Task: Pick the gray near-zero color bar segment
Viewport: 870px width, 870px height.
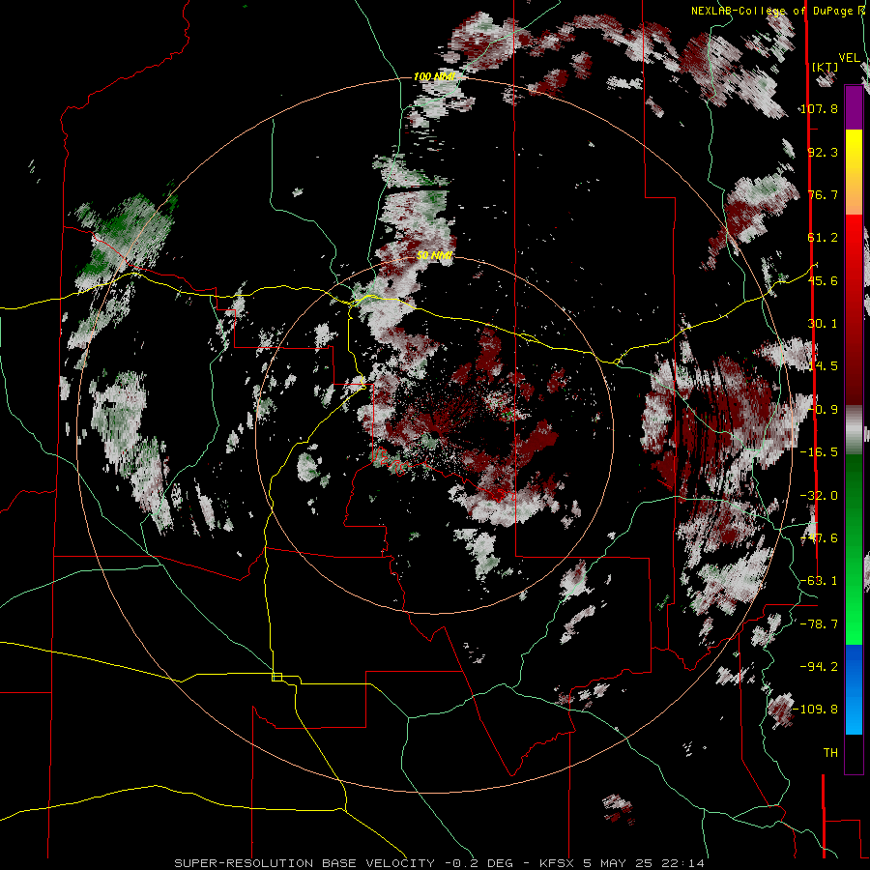Action: (854, 430)
